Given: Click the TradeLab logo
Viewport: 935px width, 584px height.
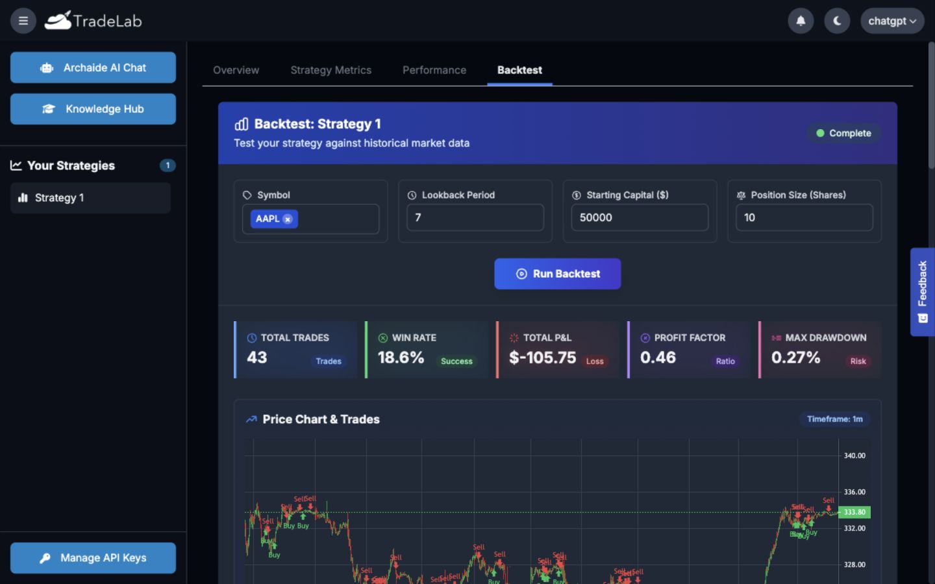Looking at the screenshot, I should tap(93, 21).
